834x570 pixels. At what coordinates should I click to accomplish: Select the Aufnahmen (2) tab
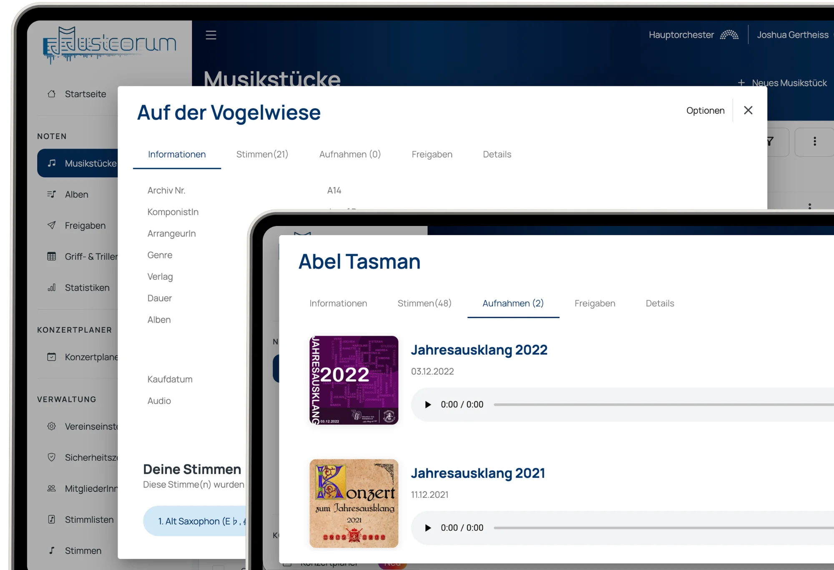513,303
